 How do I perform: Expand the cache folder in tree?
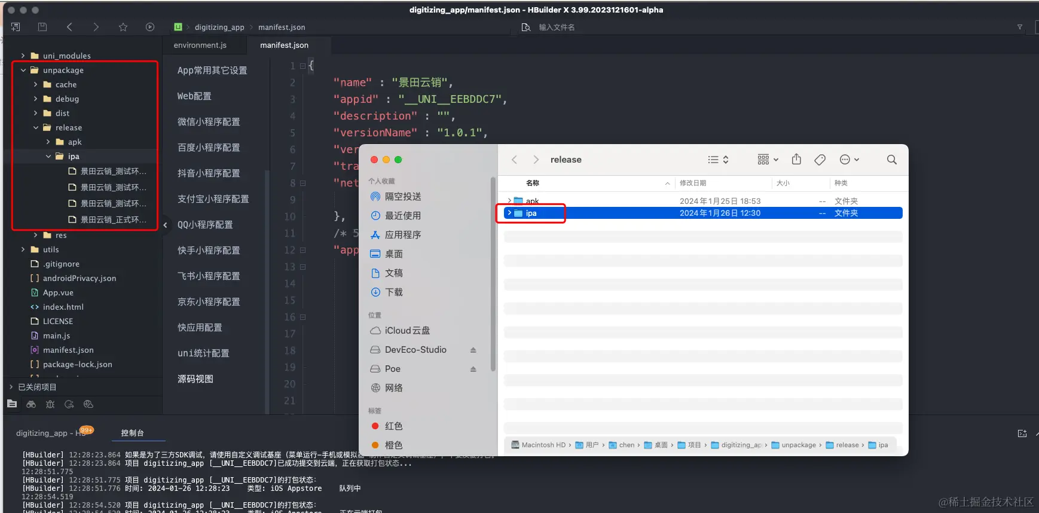(x=36, y=84)
